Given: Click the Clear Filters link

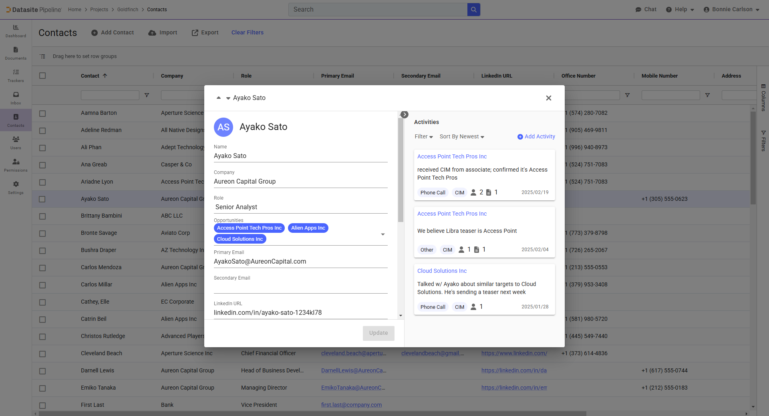Looking at the screenshot, I should point(248,33).
